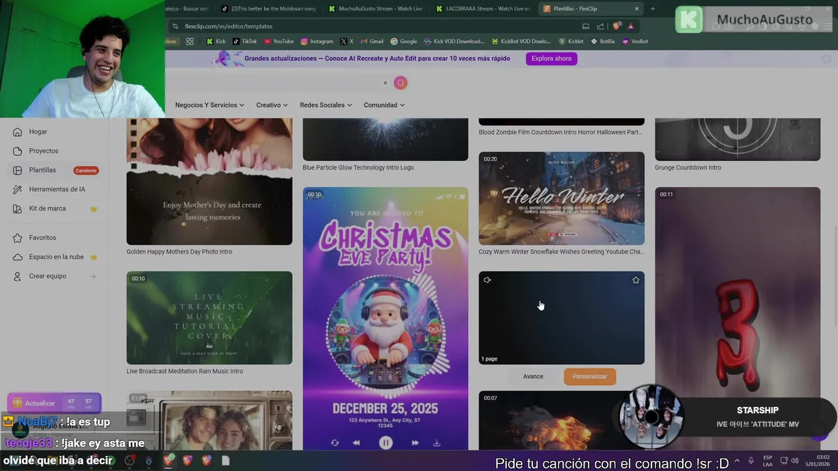Click the pink search magnifier button
Image resolution: width=838 pixels, height=471 pixels.
(401, 82)
